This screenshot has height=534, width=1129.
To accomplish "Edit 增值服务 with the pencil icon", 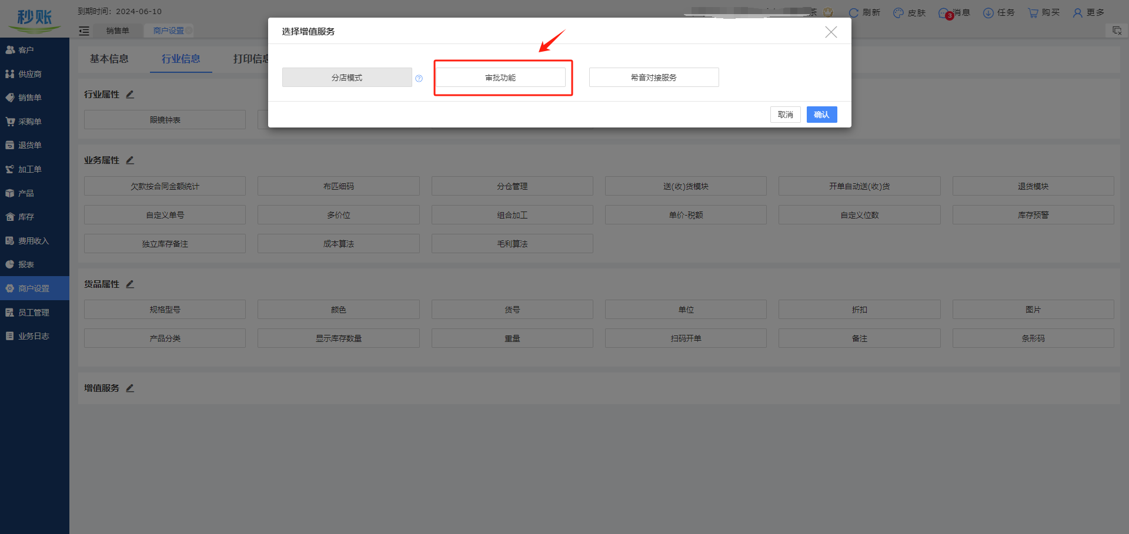I will pos(130,388).
